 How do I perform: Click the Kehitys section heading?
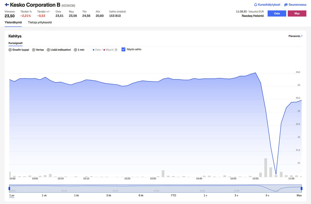pos(15,36)
